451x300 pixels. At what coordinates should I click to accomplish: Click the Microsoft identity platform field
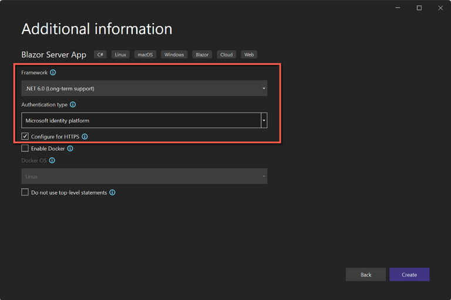[x=141, y=120]
